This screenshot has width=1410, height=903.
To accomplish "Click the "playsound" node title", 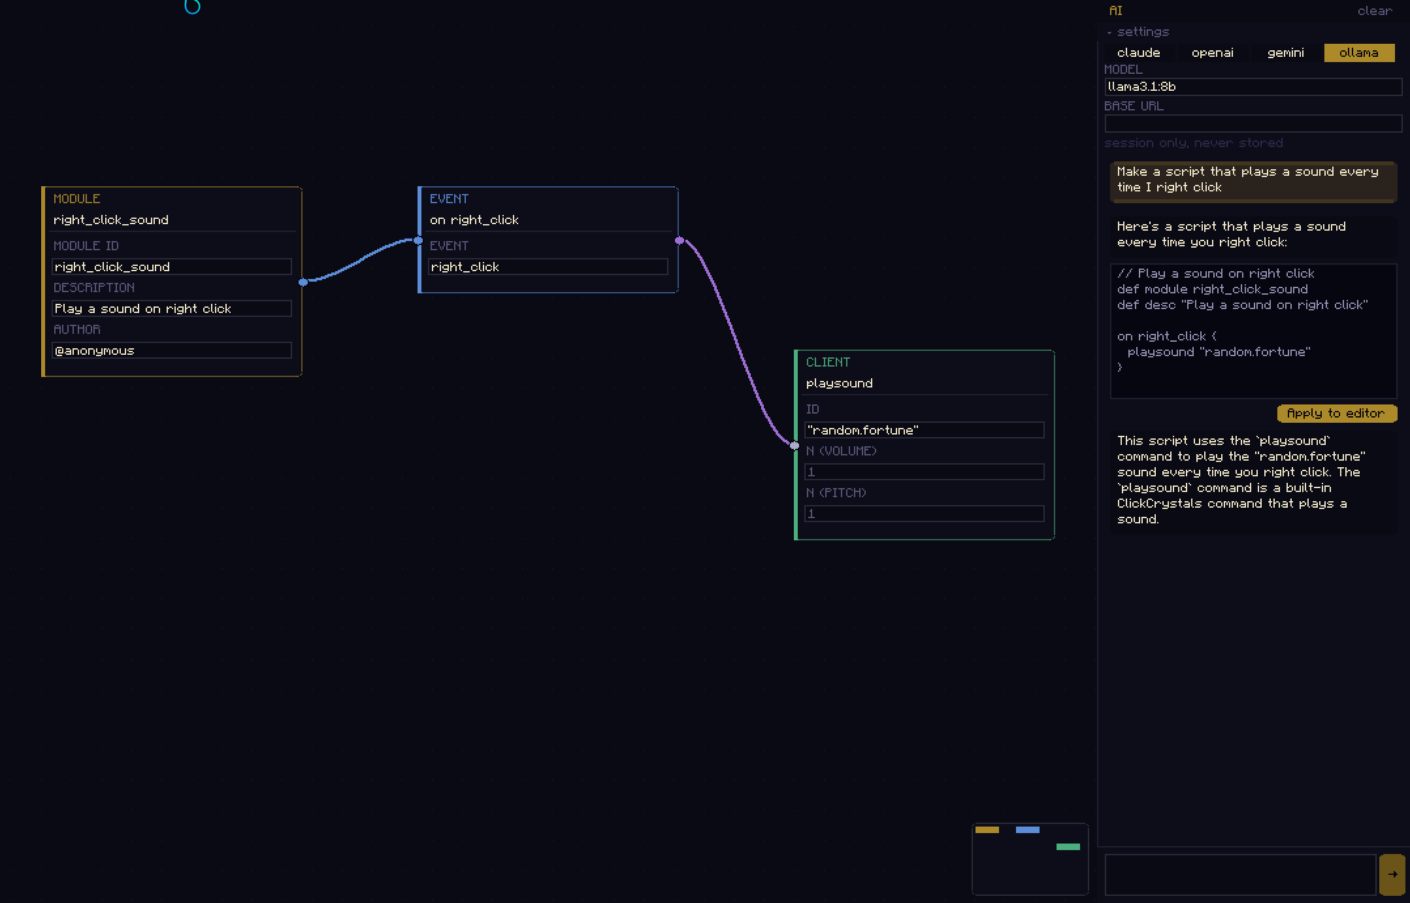I will [x=840, y=384].
